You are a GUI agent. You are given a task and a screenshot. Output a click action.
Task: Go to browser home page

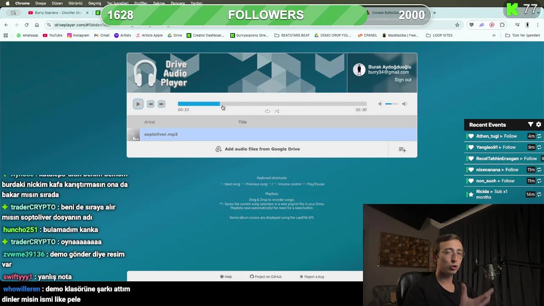(37, 25)
